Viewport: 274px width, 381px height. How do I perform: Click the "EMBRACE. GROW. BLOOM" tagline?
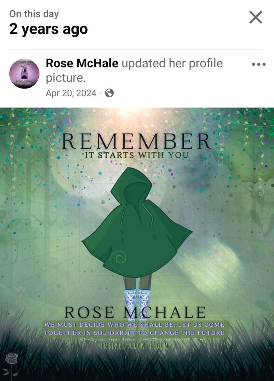tap(135, 346)
